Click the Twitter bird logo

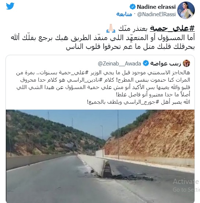(10, 6)
